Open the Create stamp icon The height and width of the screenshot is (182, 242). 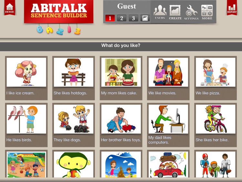click(175, 12)
